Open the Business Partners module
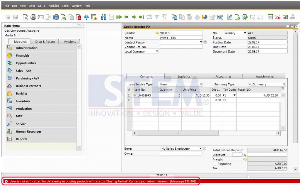Screen dimensions: 300x186 (28, 86)
